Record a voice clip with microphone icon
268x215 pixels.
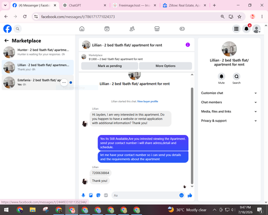click(x=83, y=195)
